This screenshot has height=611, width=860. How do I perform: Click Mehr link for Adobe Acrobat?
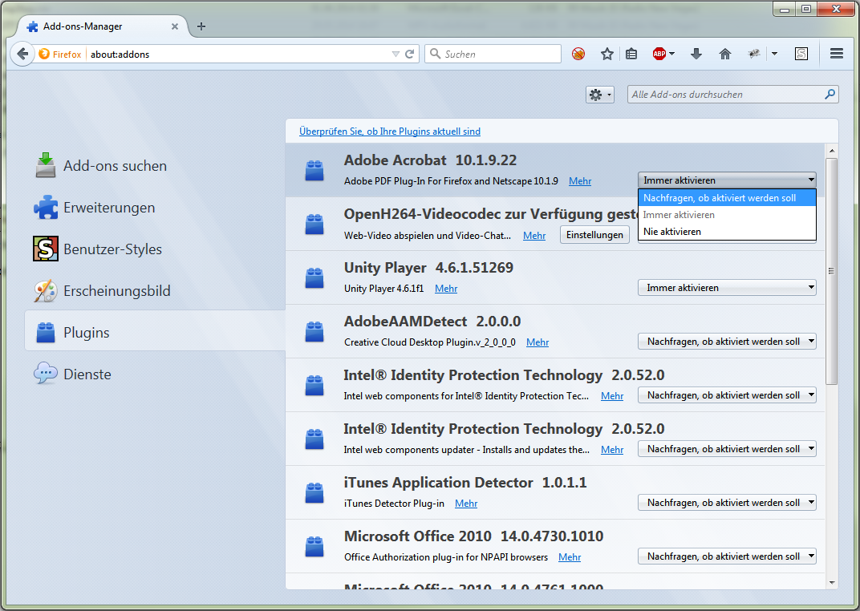click(580, 181)
